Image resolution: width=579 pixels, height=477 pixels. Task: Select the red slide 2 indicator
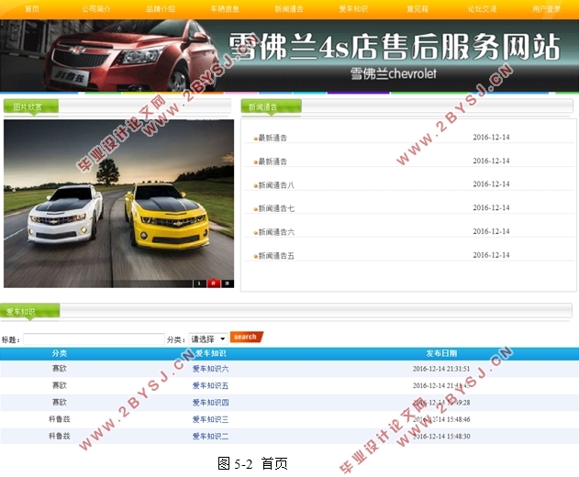(x=214, y=283)
